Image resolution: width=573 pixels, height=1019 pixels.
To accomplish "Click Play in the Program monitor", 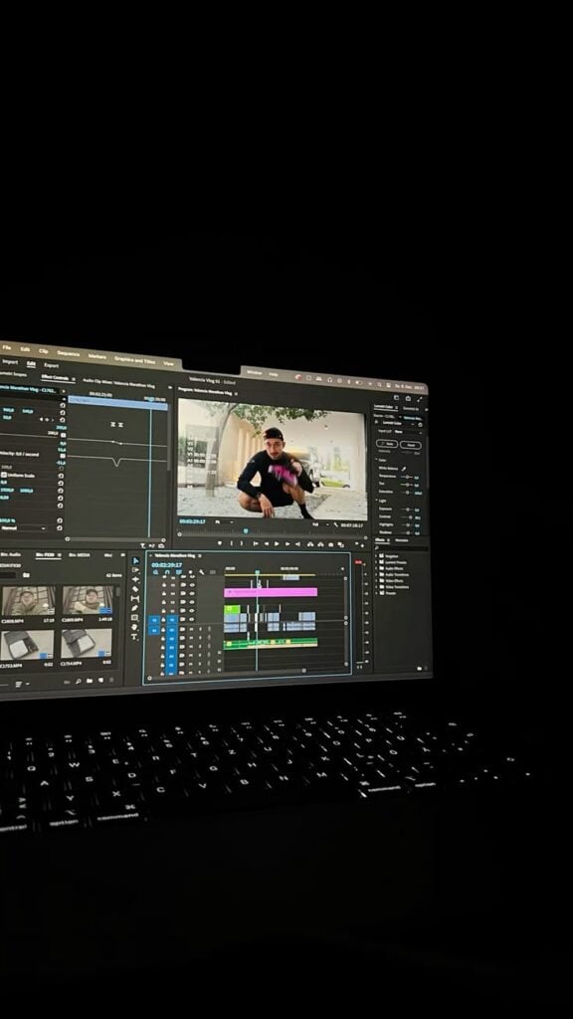I will coord(277,544).
